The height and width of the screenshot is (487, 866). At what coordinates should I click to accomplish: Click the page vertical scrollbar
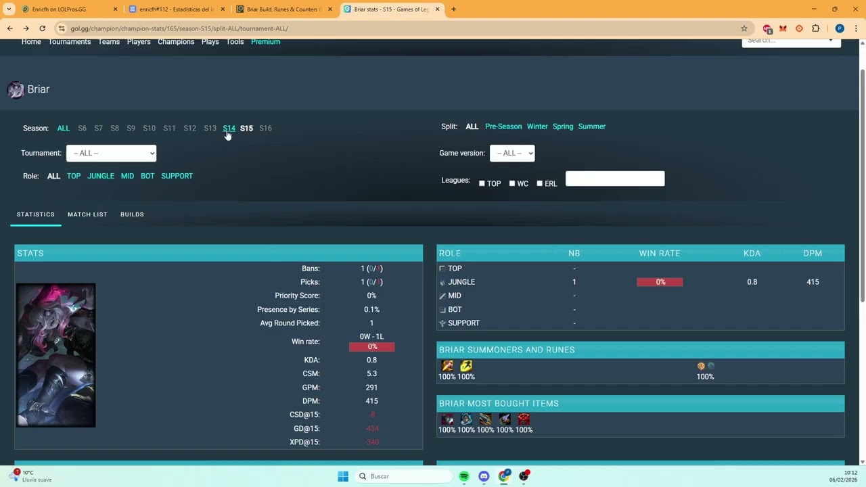[x=862, y=186]
